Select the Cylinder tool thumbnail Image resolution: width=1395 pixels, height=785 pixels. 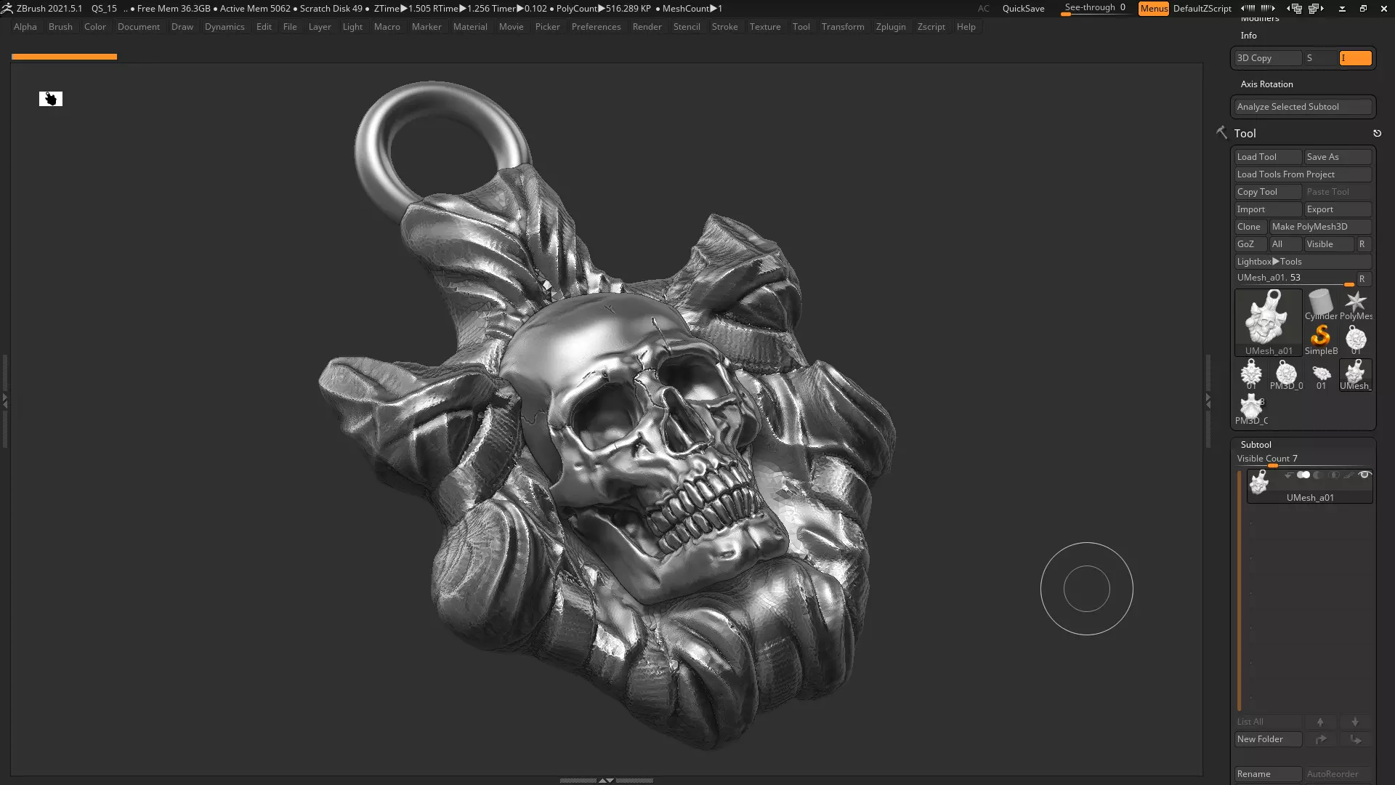pyautogui.click(x=1321, y=305)
